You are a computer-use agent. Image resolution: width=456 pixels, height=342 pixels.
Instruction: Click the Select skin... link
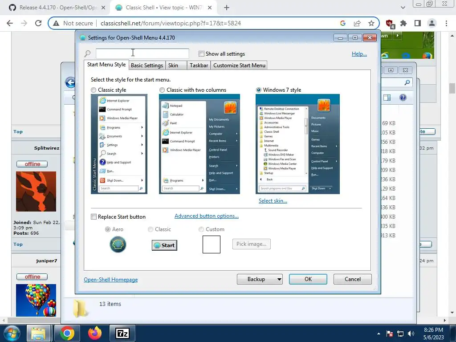tap(273, 201)
